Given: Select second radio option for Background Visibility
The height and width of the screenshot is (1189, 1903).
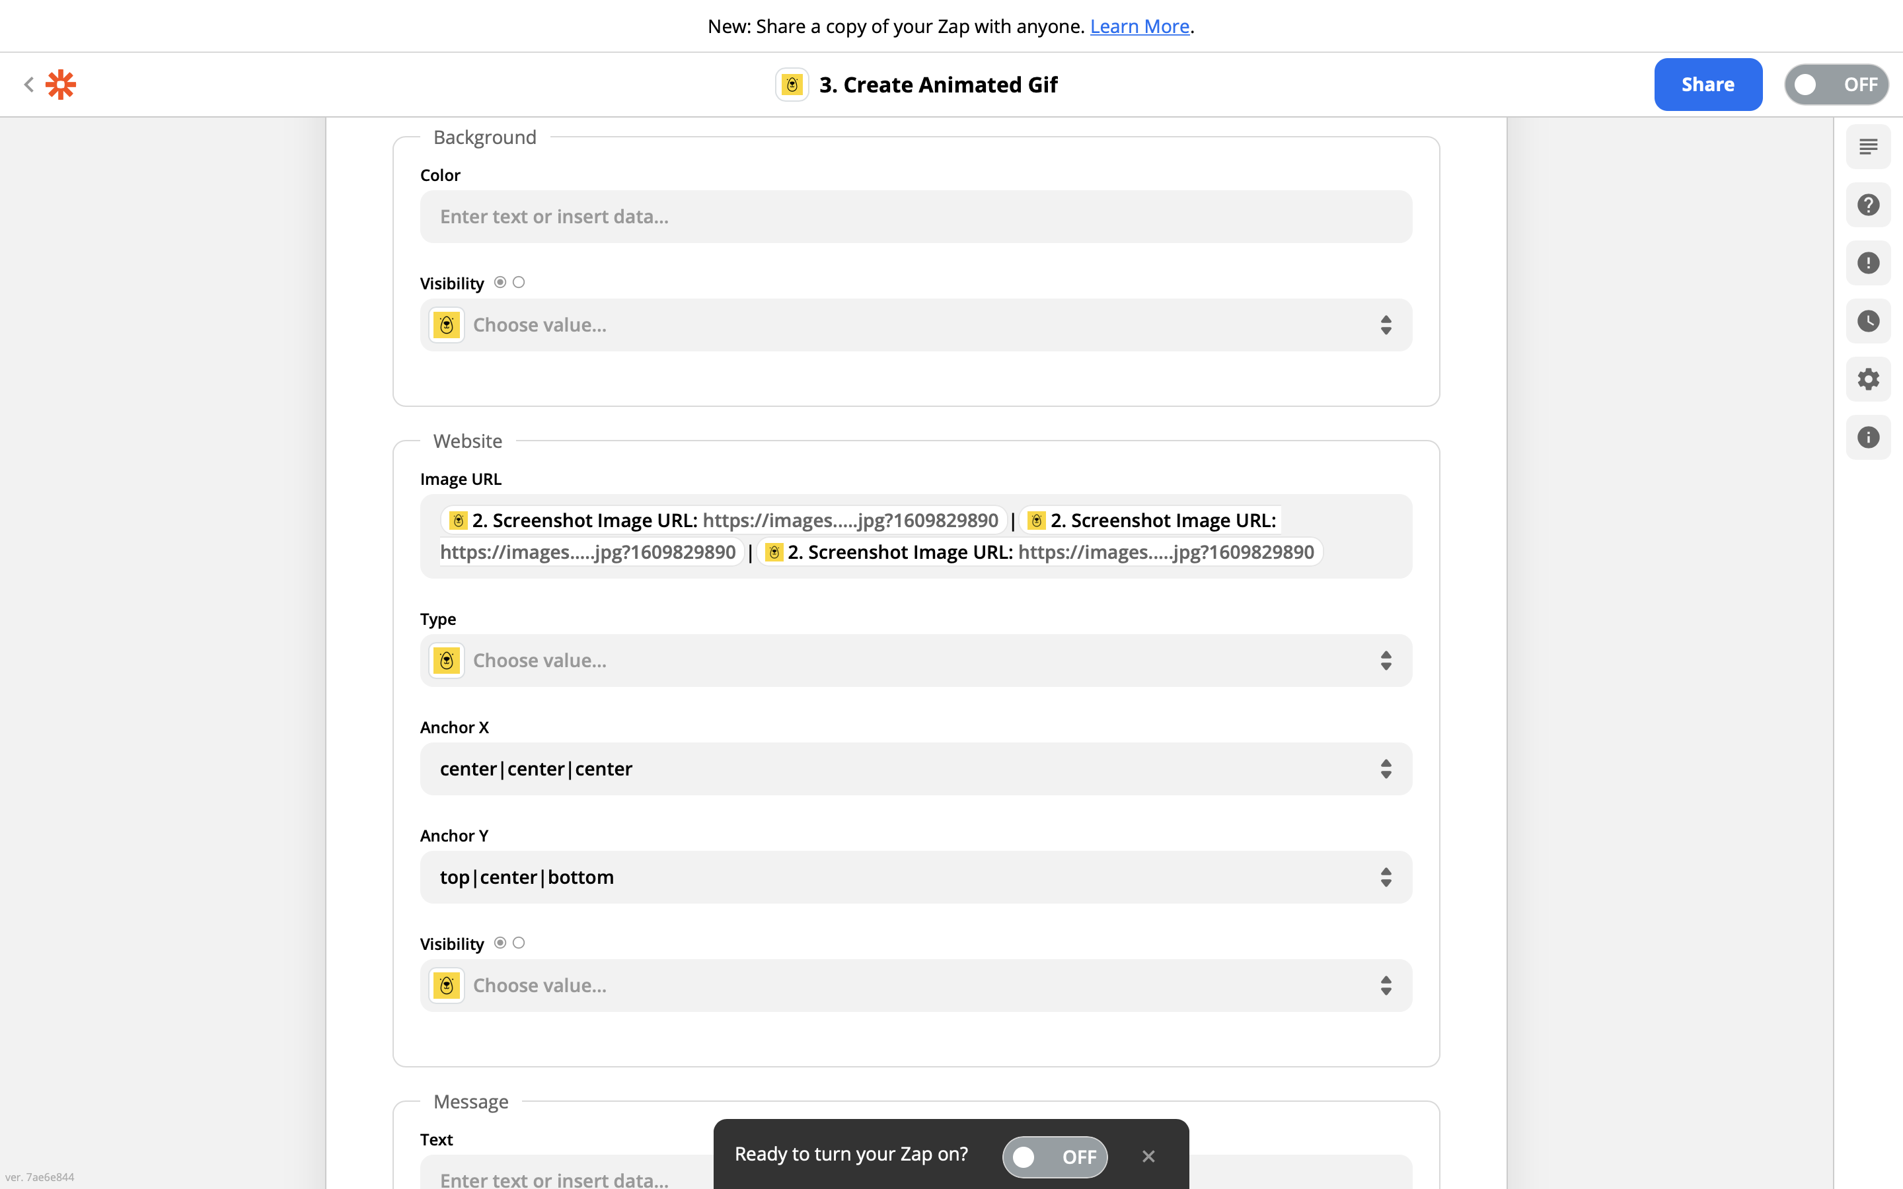Looking at the screenshot, I should (x=519, y=282).
